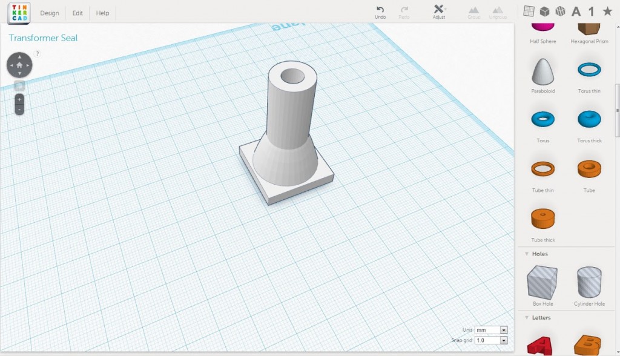Viewport: 620px width, 356px height.
Task: Click the Undo arrow icon
Action: point(380,9)
